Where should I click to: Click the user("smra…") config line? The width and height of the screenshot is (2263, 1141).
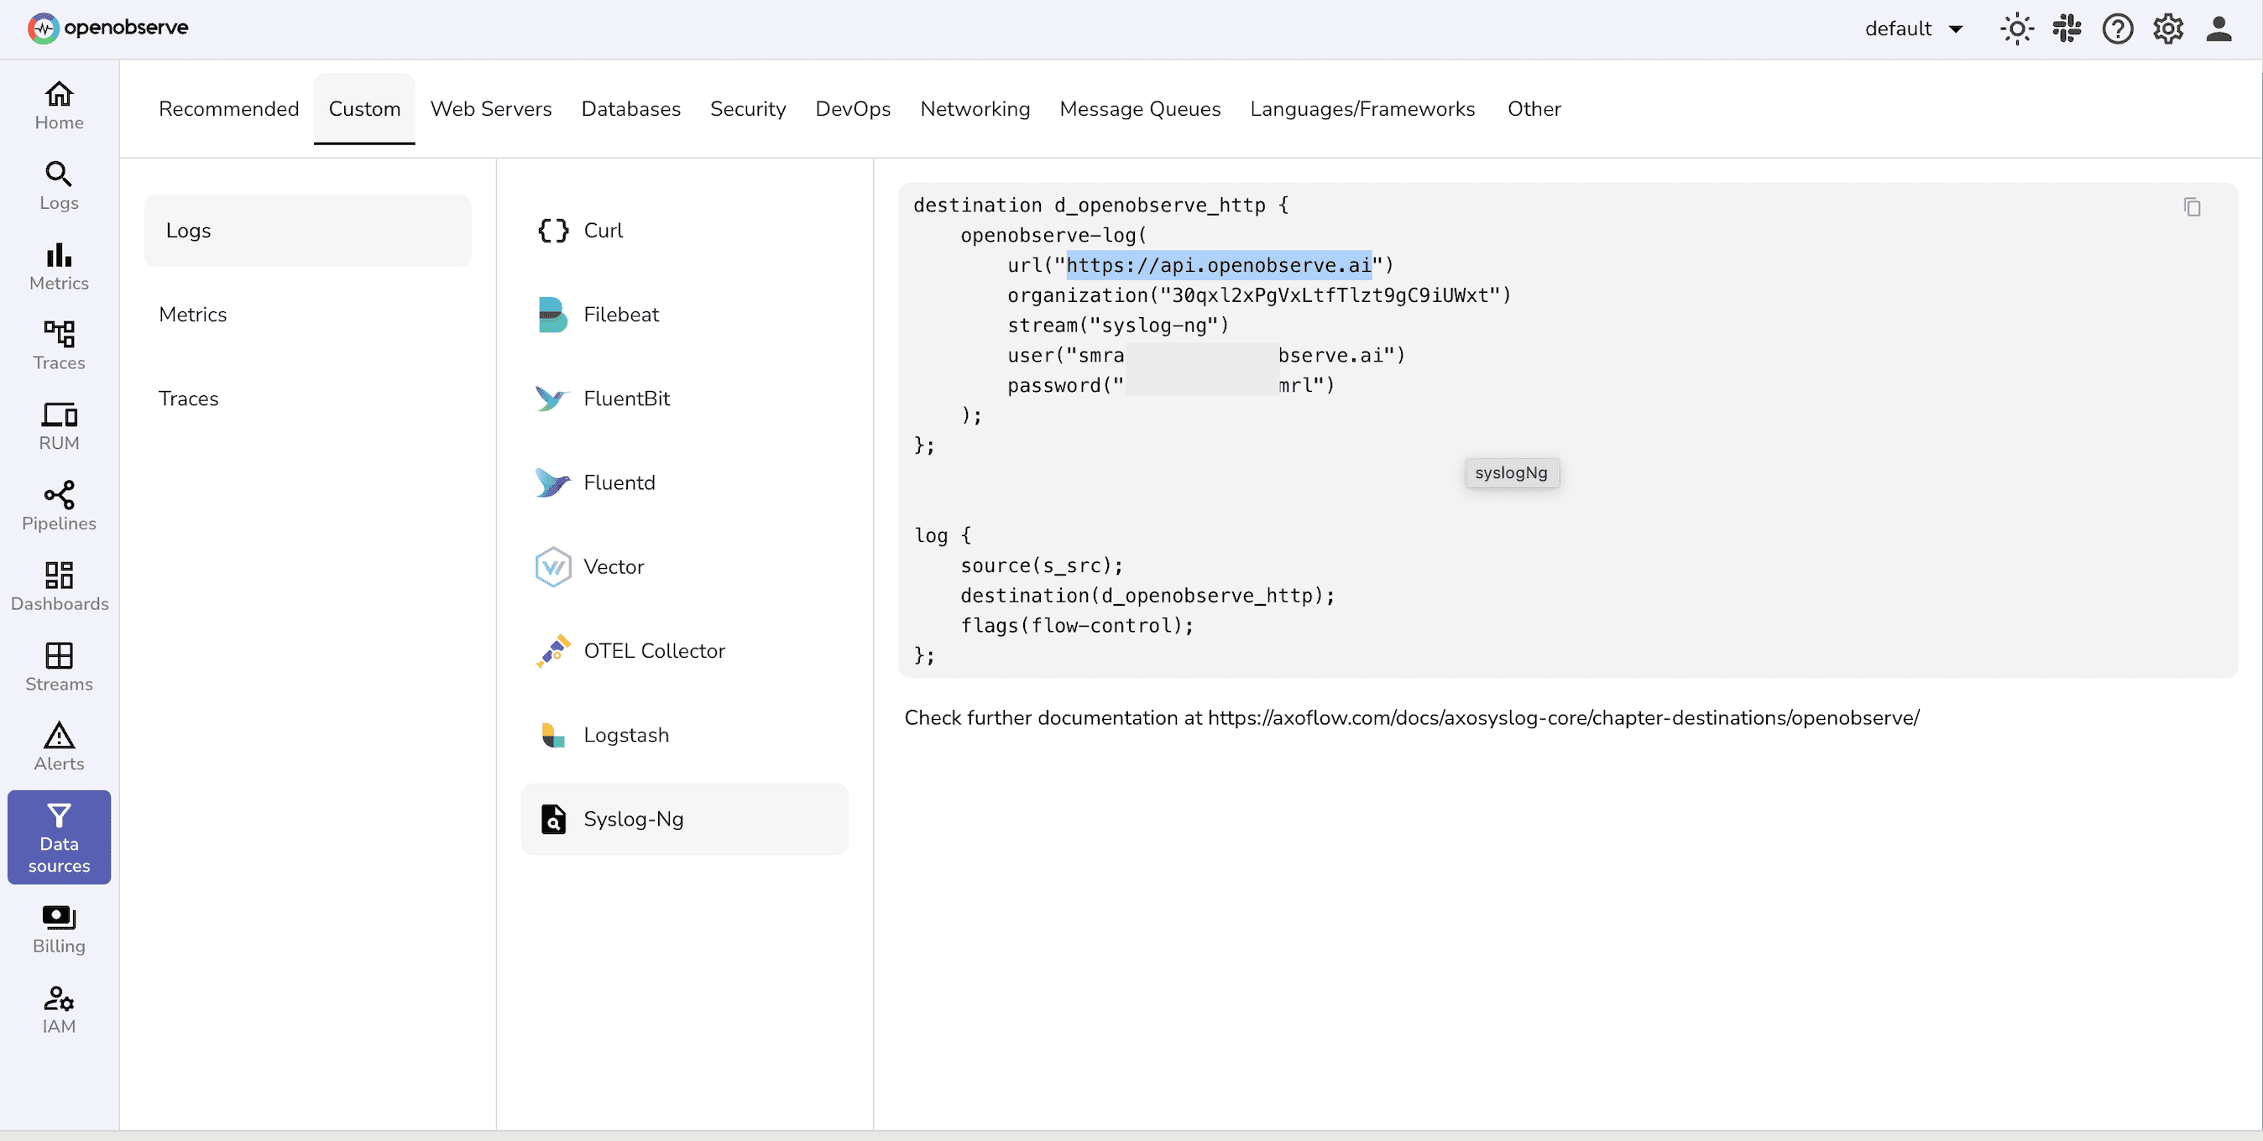pyautogui.click(x=1206, y=355)
